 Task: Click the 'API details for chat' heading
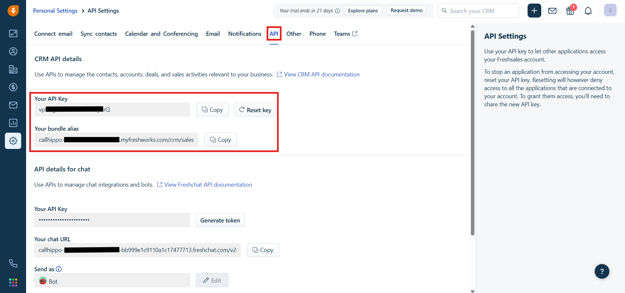pos(62,169)
